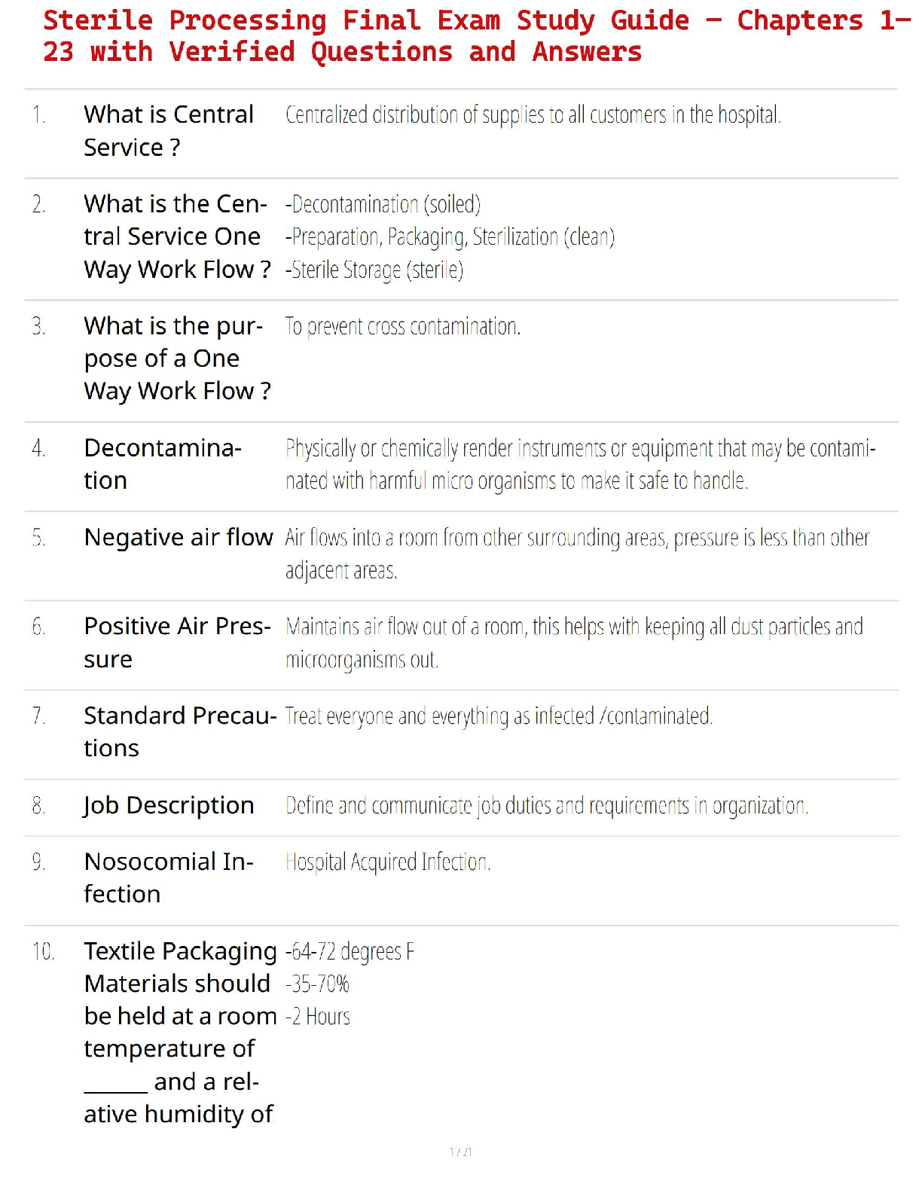This screenshot has width=922, height=1193.
Task: Click the "Nosocomial Infection" term
Action: click(x=169, y=877)
